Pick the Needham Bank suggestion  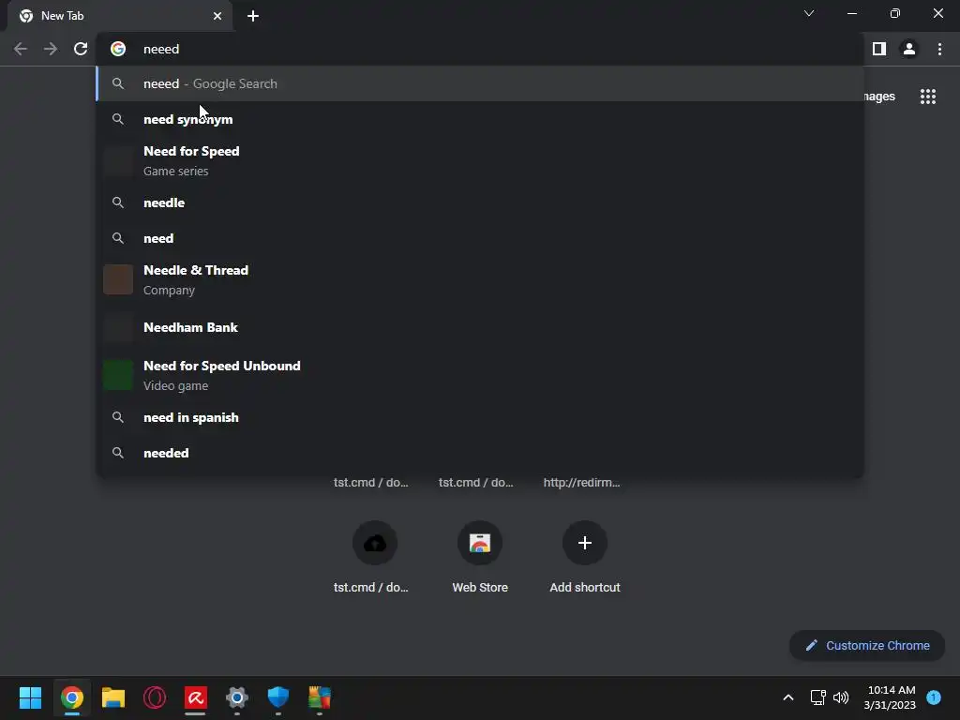point(481,327)
